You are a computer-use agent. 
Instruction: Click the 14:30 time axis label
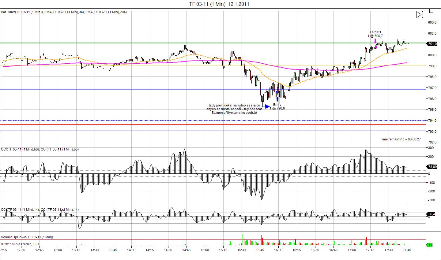(x=168, y=250)
